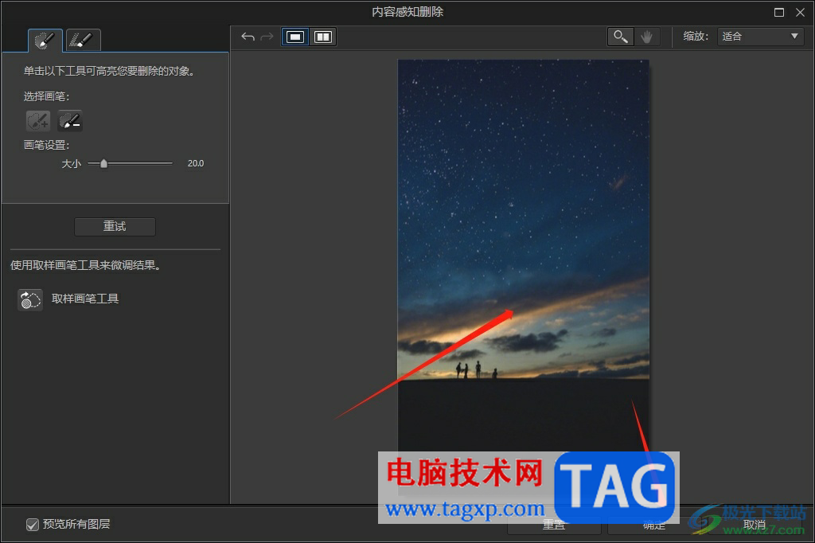Click the 取样画笔工具 label text
The height and width of the screenshot is (543, 815).
(x=85, y=299)
